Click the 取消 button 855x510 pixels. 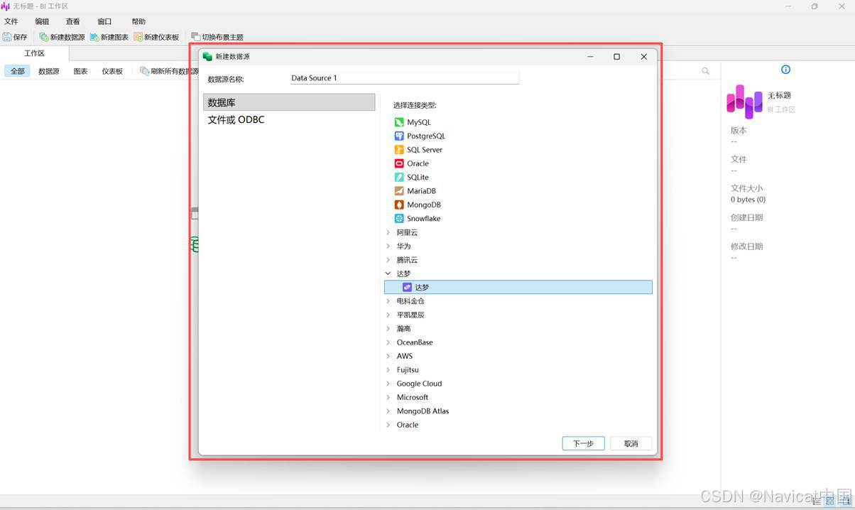(x=631, y=443)
